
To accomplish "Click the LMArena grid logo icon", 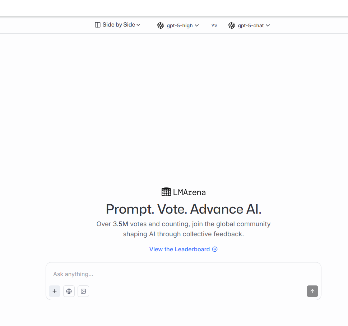I will (x=166, y=192).
